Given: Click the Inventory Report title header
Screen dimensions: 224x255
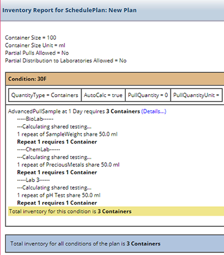Looking at the screenshot, I should click(x=69, y=10).
